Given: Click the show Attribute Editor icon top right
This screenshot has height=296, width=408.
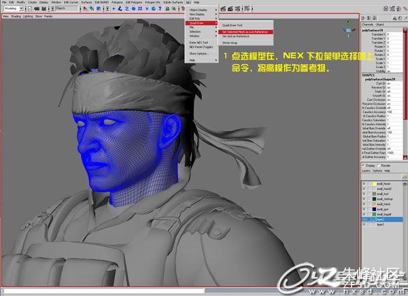Looking at the screenshot, I should pyautogui.click(x=386, y=9).
